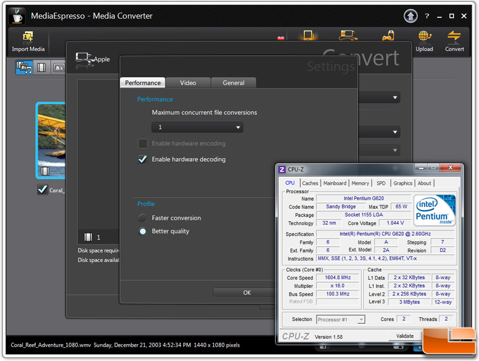This screenshot has width=479, height=361.
Task: Select Faster conversion radio option
Action: coord(143,218)
